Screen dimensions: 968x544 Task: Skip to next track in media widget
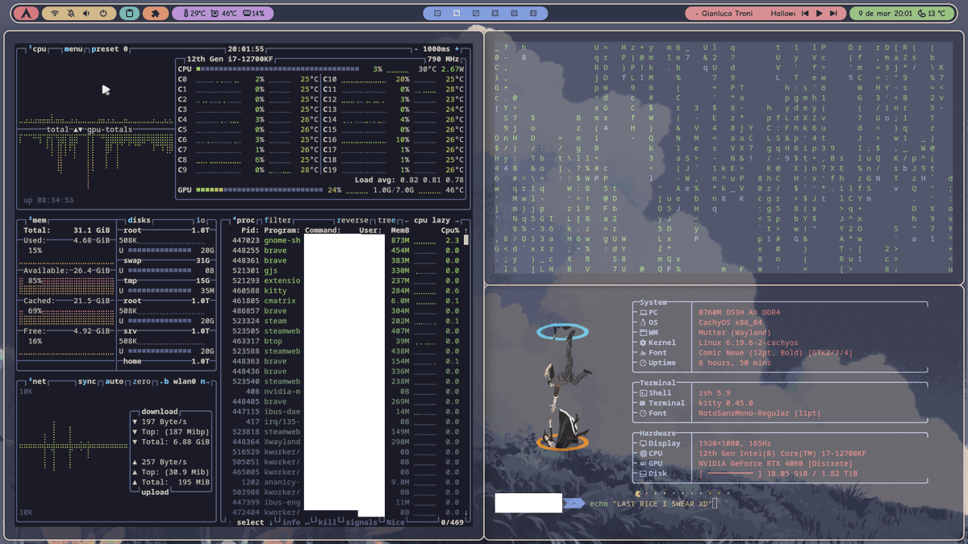[834, 14]
